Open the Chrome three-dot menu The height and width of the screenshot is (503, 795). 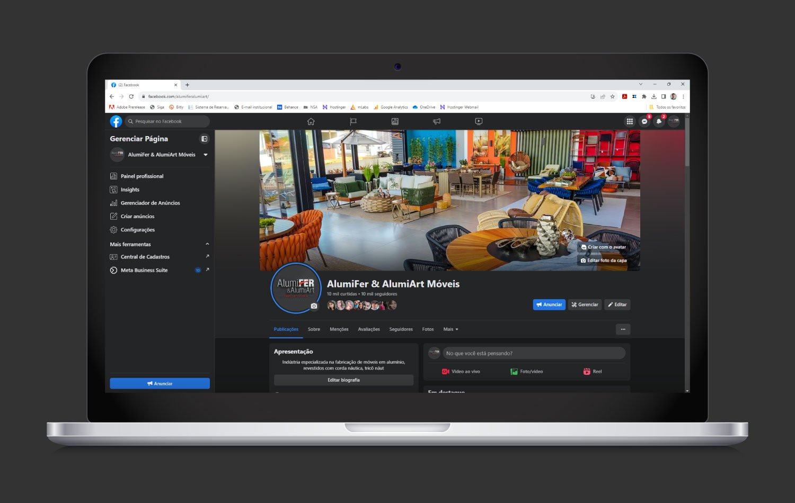(x=683, y=96)
